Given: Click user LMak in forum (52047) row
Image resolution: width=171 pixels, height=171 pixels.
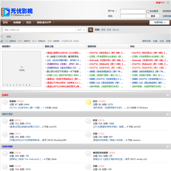Looking at the screenshot, I should tap(55, 108).
